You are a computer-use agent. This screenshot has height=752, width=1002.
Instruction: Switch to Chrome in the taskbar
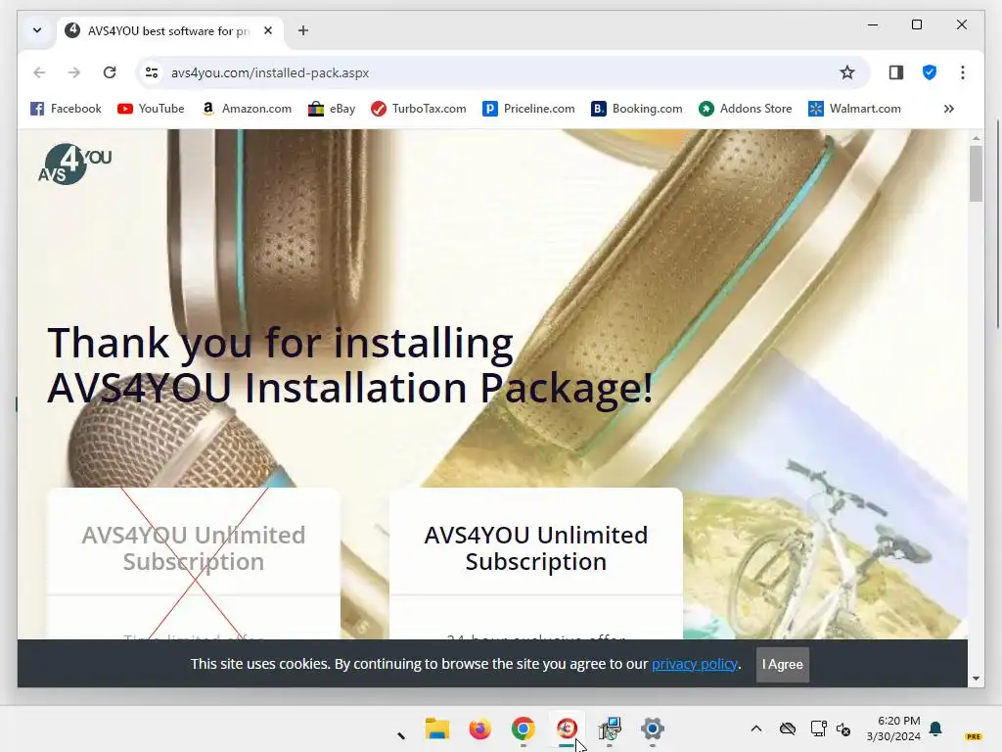pos(523,728)
